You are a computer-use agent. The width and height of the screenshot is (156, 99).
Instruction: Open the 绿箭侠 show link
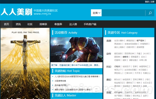point(125,57)
